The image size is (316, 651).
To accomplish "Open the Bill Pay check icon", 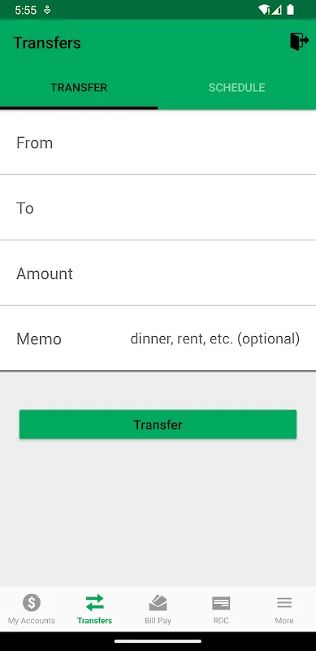I will click(x=158, y=603).
